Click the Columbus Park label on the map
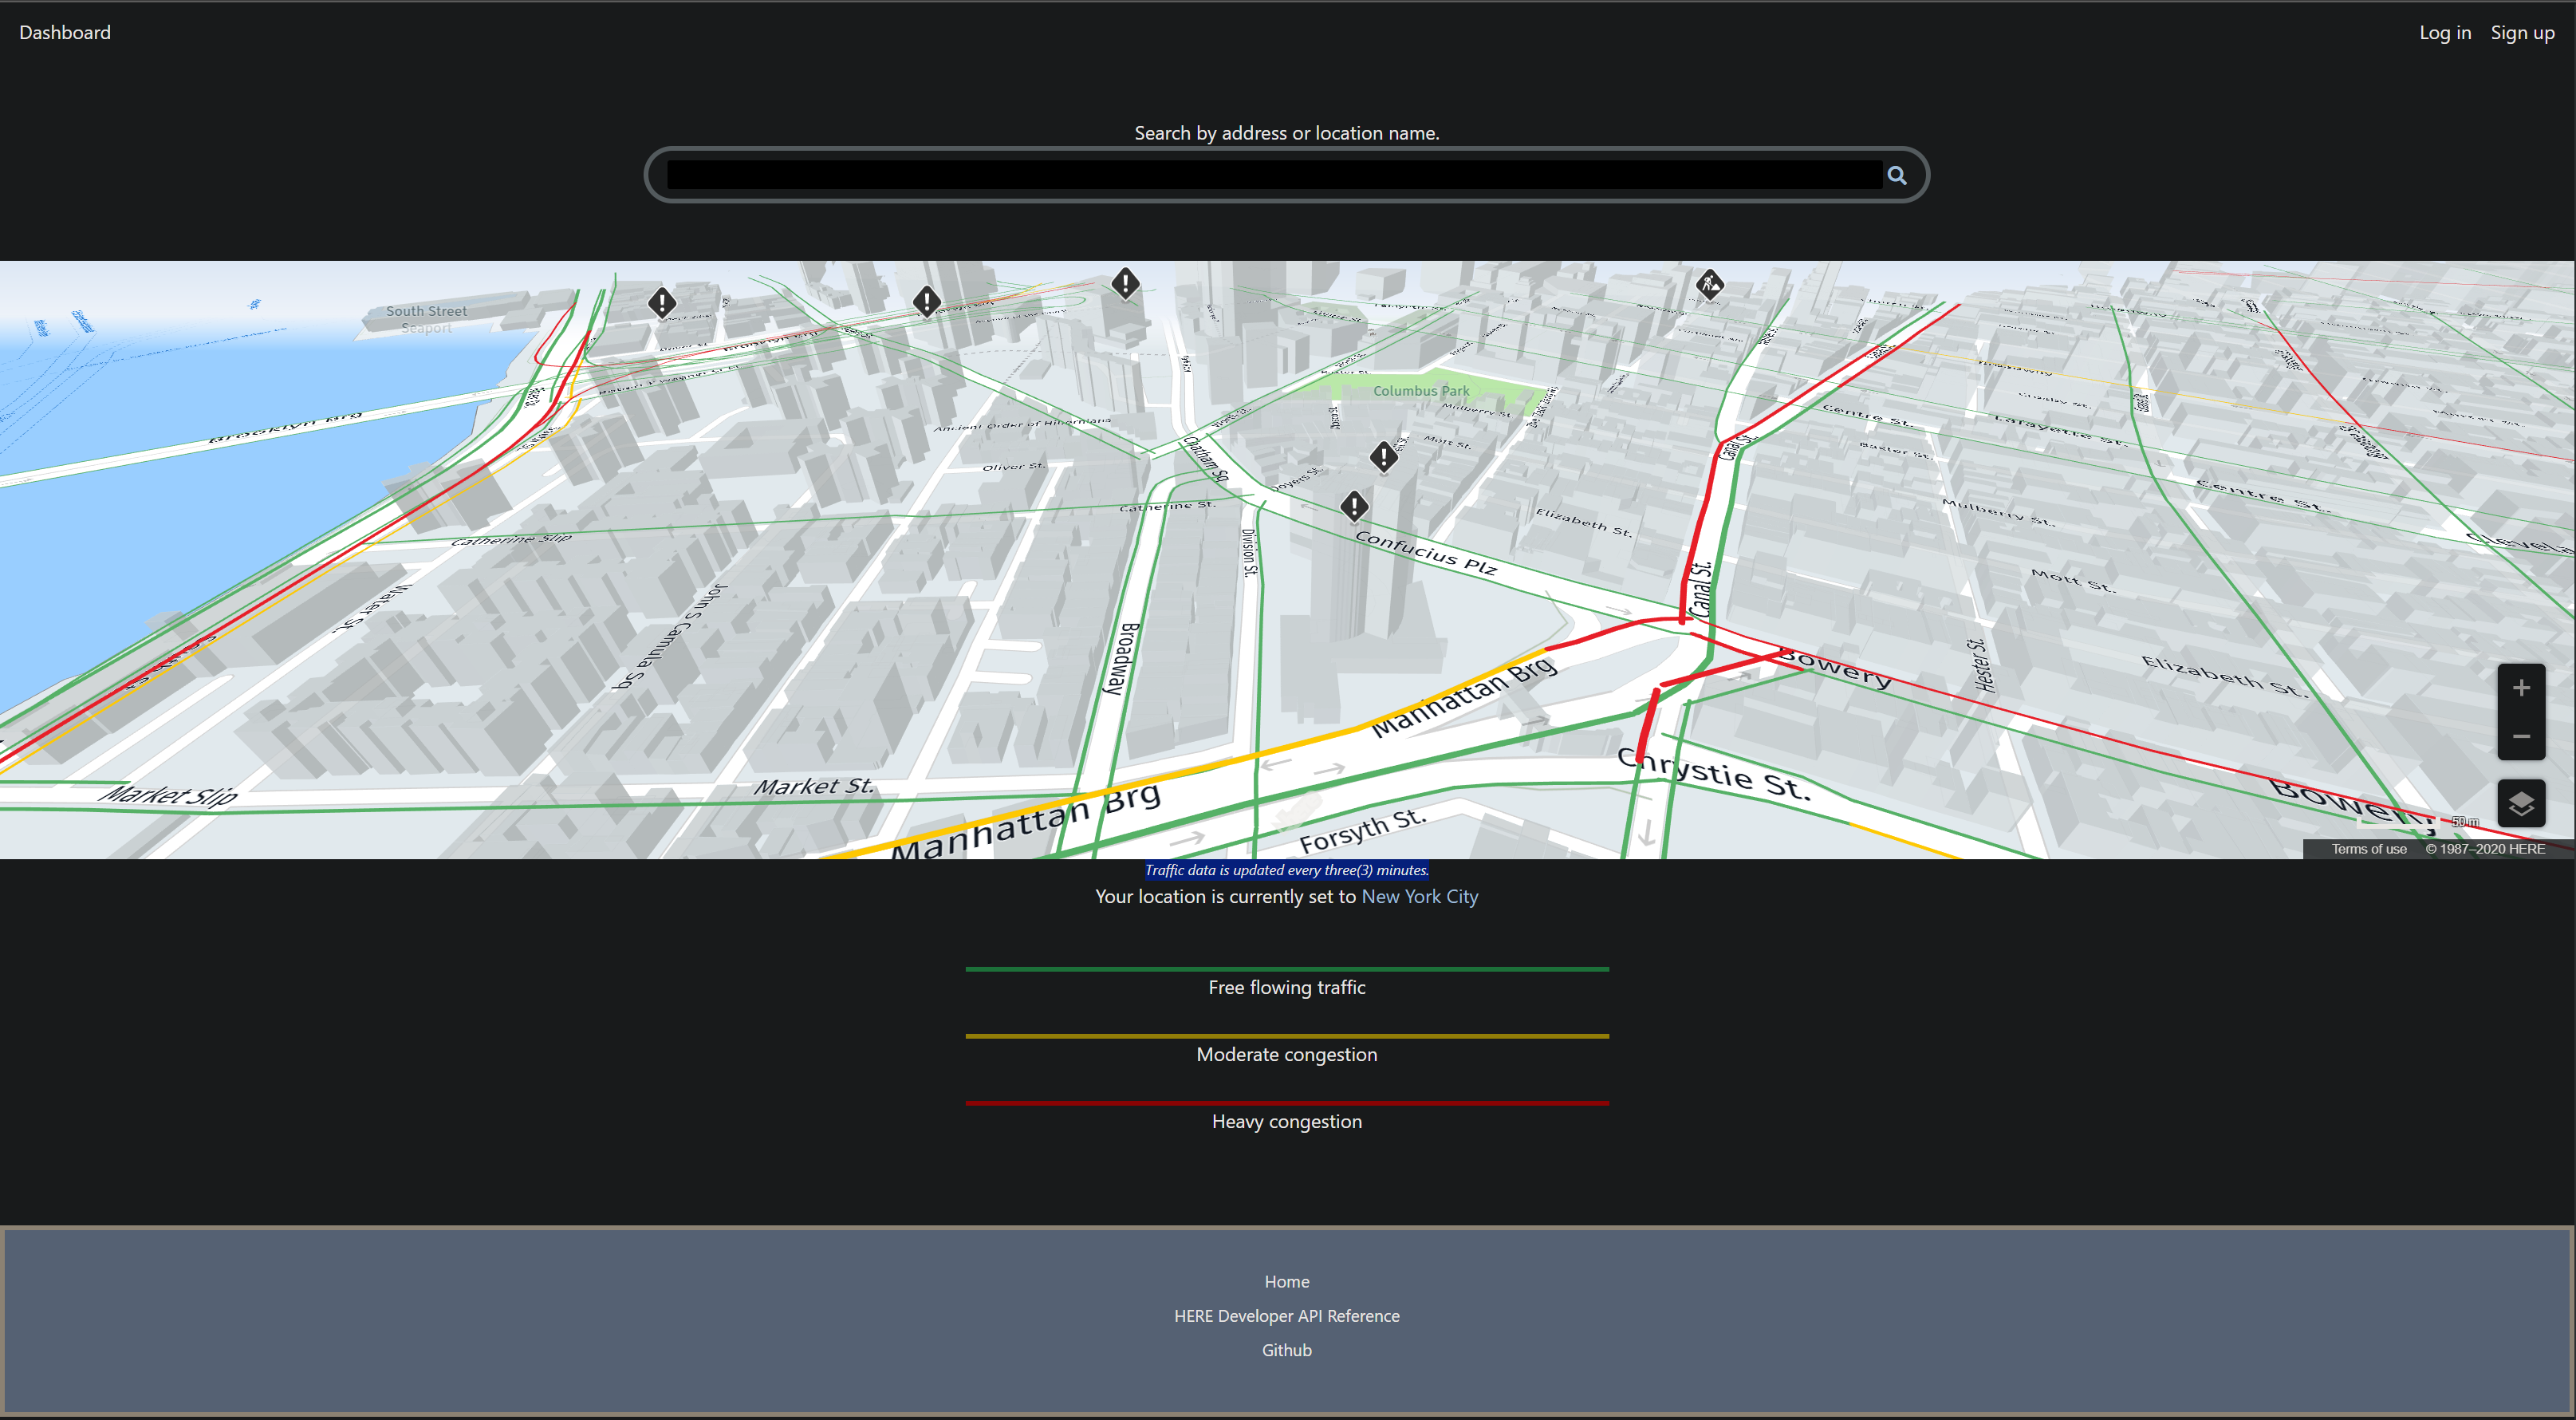The height and width of the screenshot is (1420, 2576). [x=1420, y=391]
